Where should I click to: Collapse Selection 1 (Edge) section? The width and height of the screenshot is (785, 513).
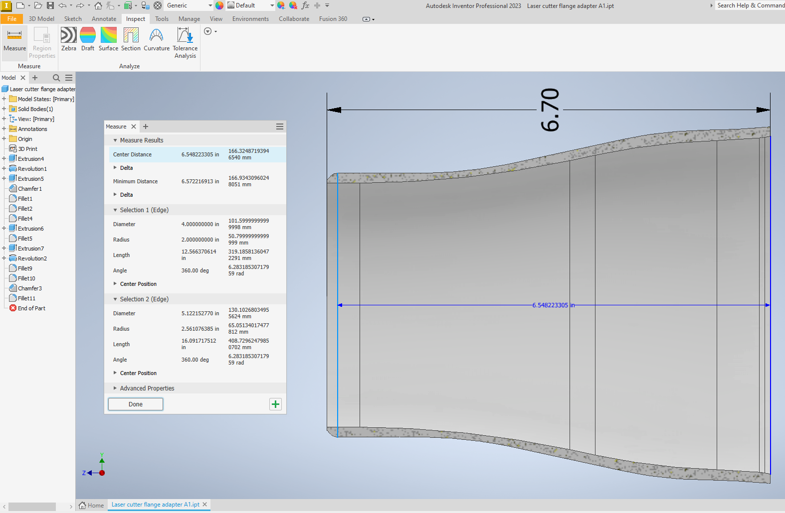pyautogui.click(x=115, y=210)
